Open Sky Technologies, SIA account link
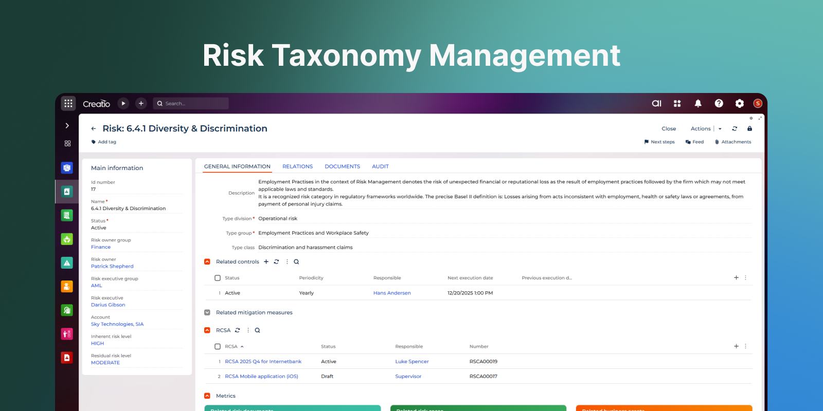Image resolution: width=823 pixels, height=411 pixels. (117, 324)
